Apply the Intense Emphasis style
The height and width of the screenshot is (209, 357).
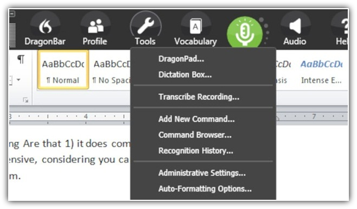pyautogui.click(x=321, y=69)
